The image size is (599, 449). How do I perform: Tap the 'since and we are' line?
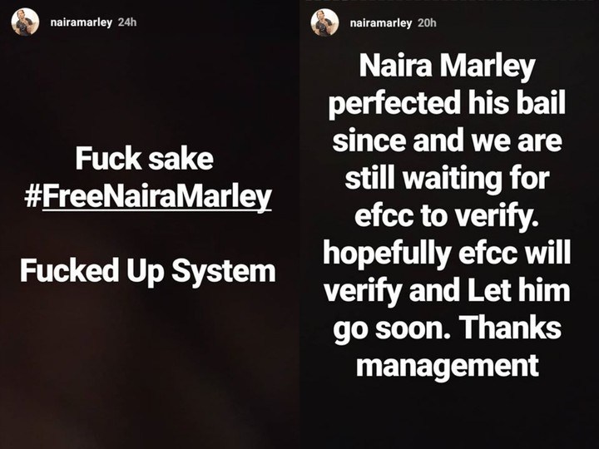[447, 141]
